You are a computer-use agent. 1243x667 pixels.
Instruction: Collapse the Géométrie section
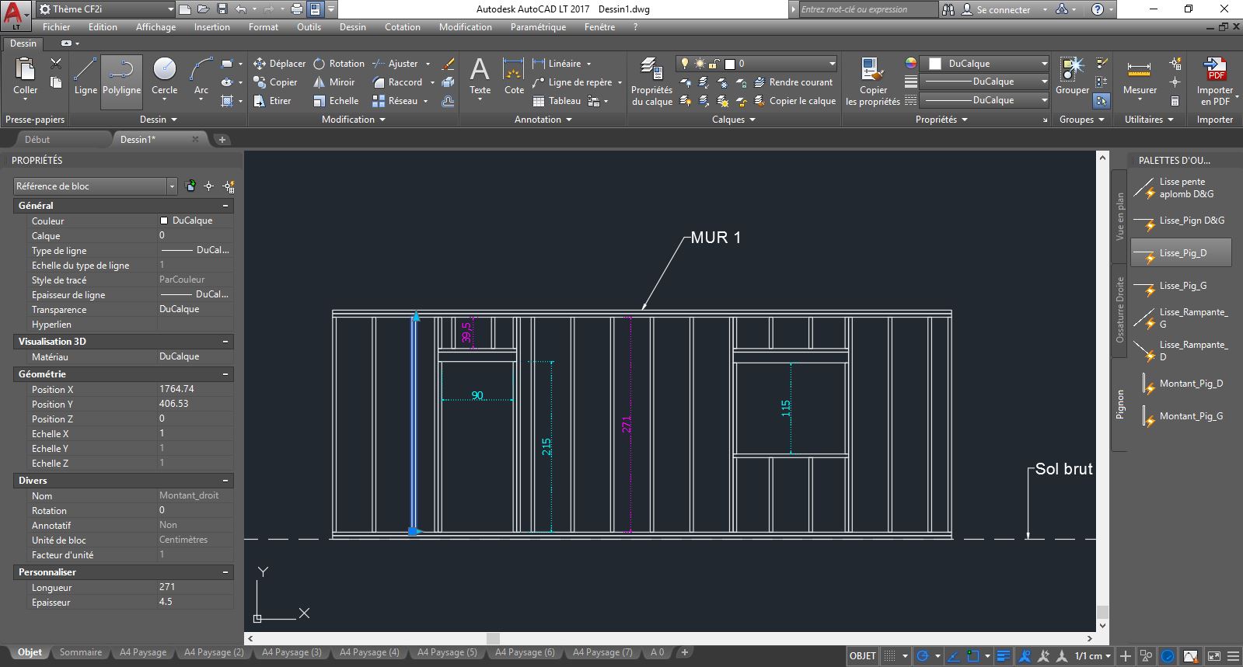pyautogui.click(x=225, y=374)
